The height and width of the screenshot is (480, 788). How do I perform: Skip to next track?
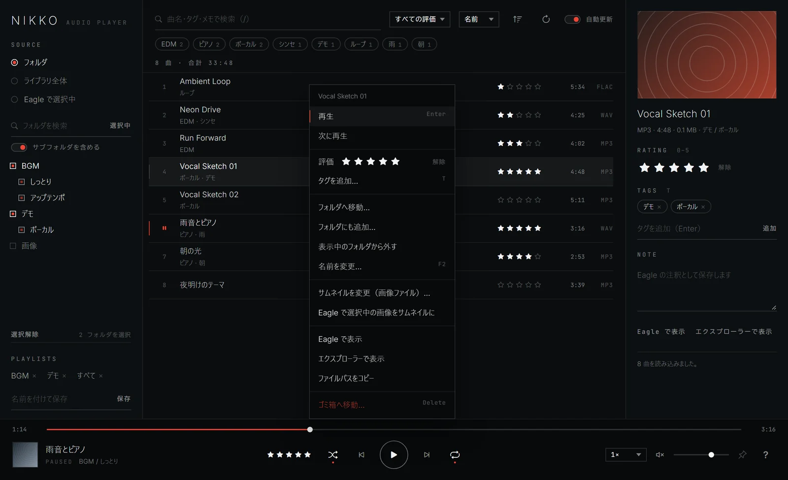(427, 455)
